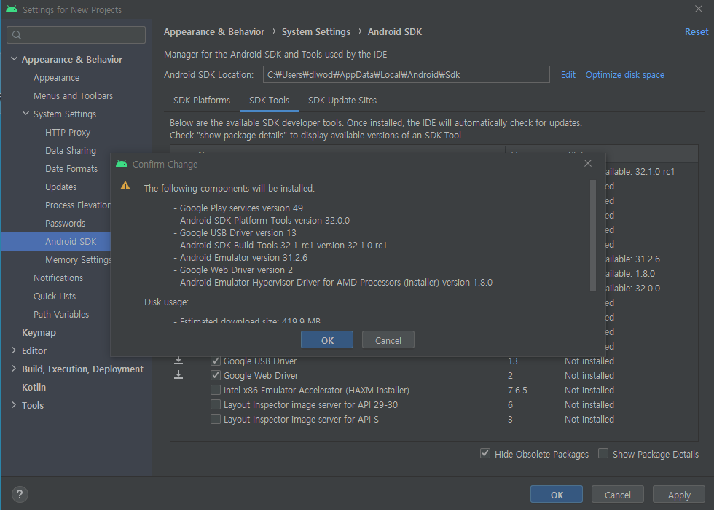Click the warning triangle icon in dialog
The image size is (714, 510).
tap(125, 186)
